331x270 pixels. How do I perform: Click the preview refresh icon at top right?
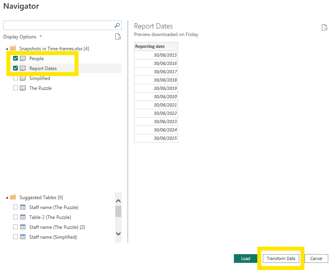324,27
